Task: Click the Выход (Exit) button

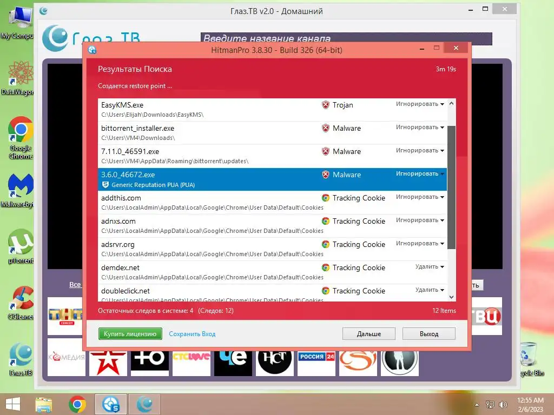Action: coord(429,334)
